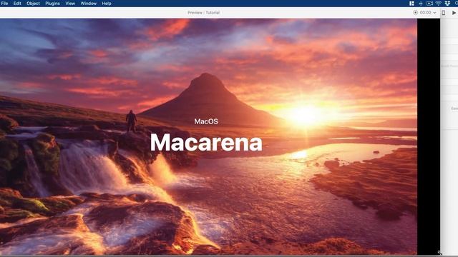Click the Wi-Fi status icon
This screenshot has height=257, width=458.
point(439,4)
